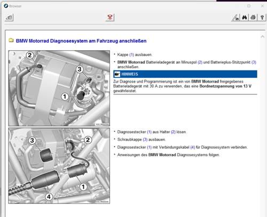Open search with the binoculars icon
The image size is (267, 217).
(245, 18)
